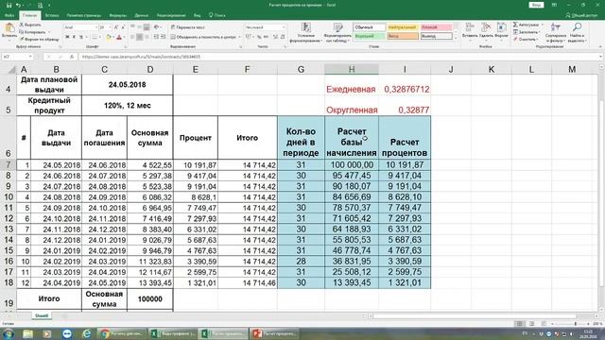Image resolution: width=605 pixels, height=340 pixels.
Task: Toggle bold formatting (Ж)
Action: (x=67, y=37)
